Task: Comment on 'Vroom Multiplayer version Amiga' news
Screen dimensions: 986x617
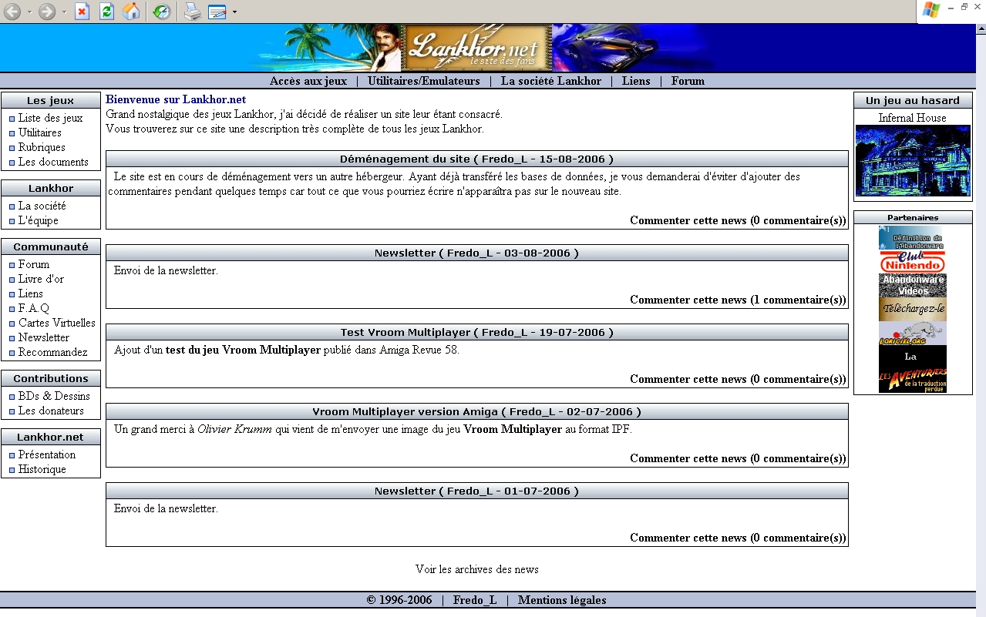Action: click(x=738, y=458)
